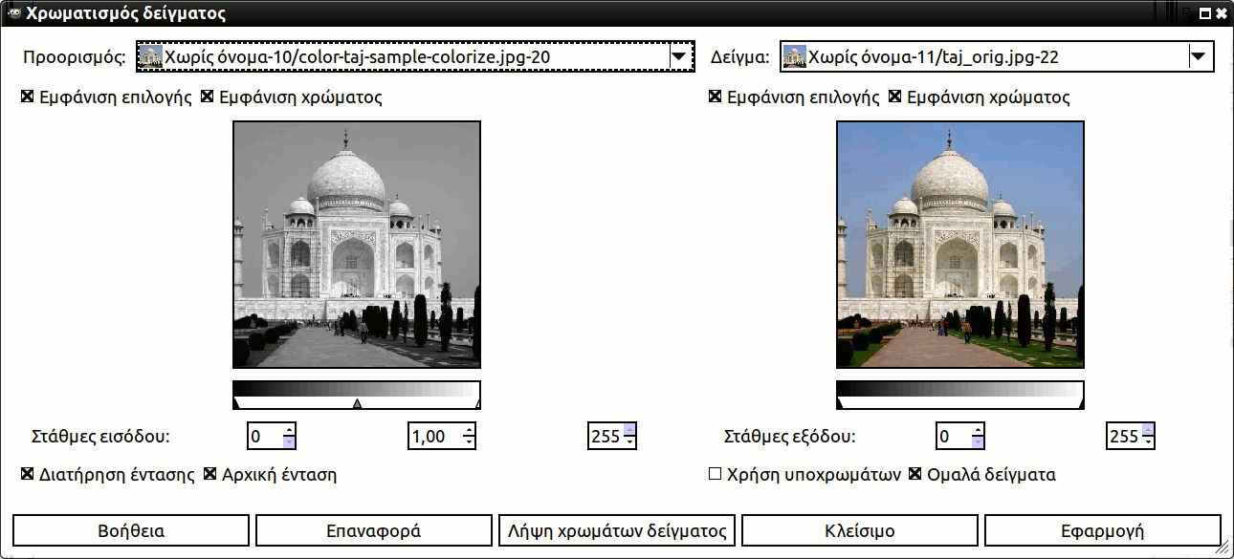Viewport: 1234px width, 559px height.
Task: Click the color sample preview image
Action: coord(960,245)
